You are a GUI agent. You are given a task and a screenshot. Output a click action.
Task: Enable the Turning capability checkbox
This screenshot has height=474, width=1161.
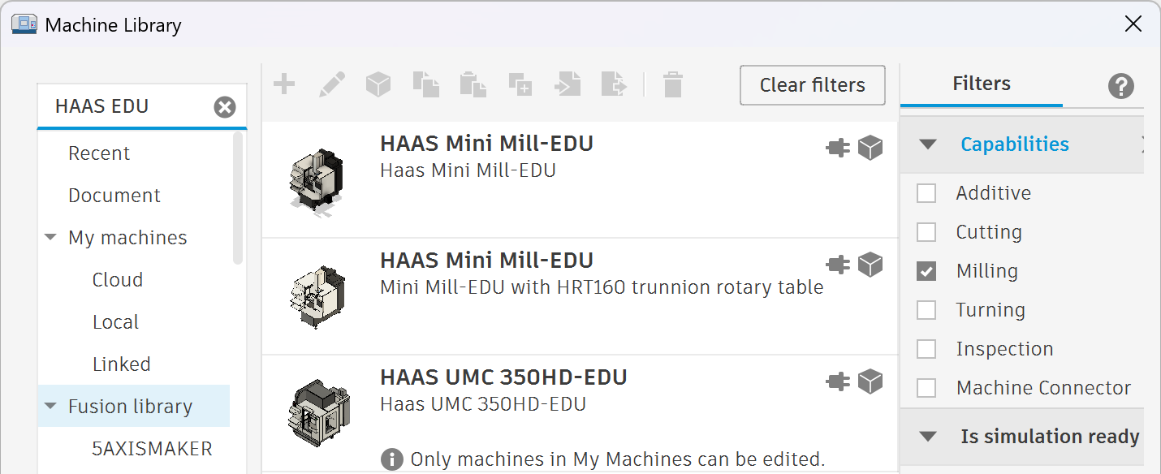[926, 310]
